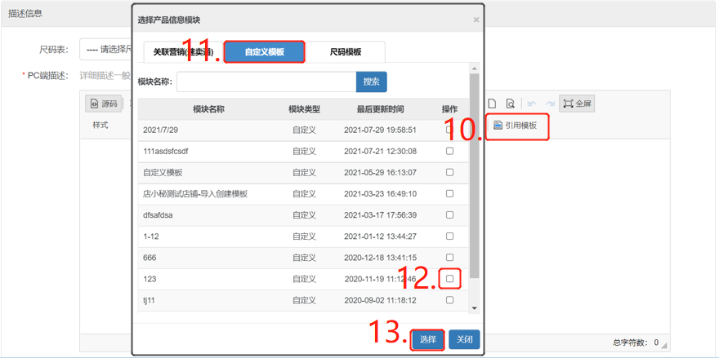The height and width of the screenshot is (358, 719).
Task: Click module name 1-12
Action: [x=151, y=236]
